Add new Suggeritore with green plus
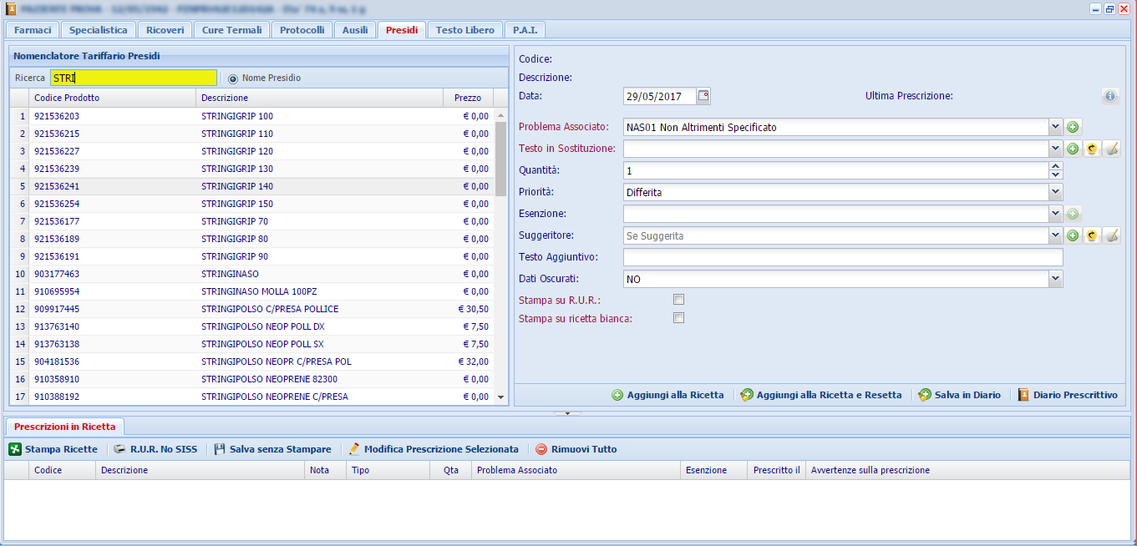The width and height of the screenshot is (1137, 546). point(1074,235)
